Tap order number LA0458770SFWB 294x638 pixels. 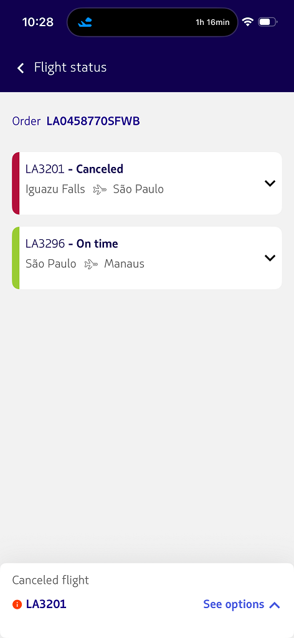click(93, 121)
